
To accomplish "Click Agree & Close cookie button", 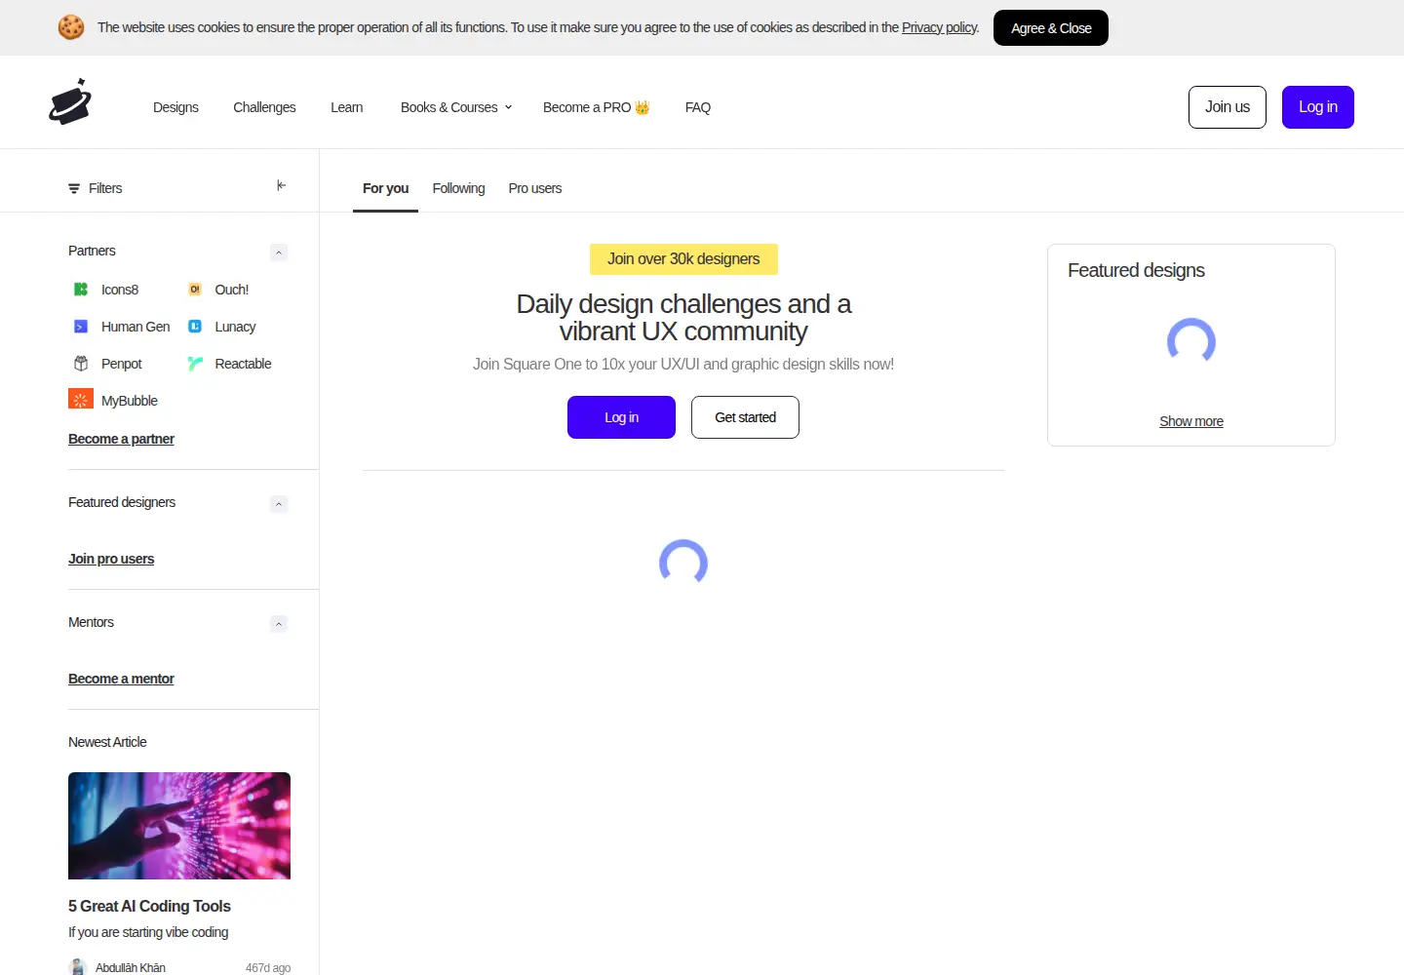I will [1051, 28].
